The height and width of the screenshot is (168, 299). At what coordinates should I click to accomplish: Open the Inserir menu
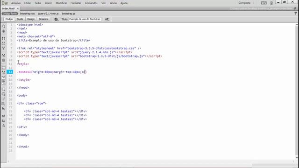pyautogui.click(x=48, y=3)
